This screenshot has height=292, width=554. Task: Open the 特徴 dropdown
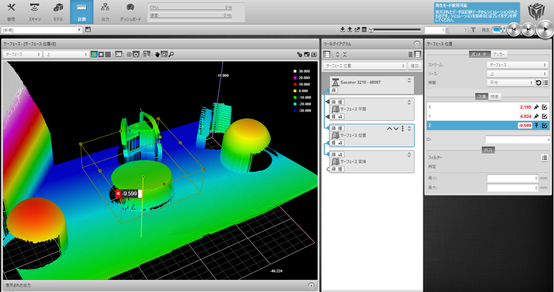510,83
